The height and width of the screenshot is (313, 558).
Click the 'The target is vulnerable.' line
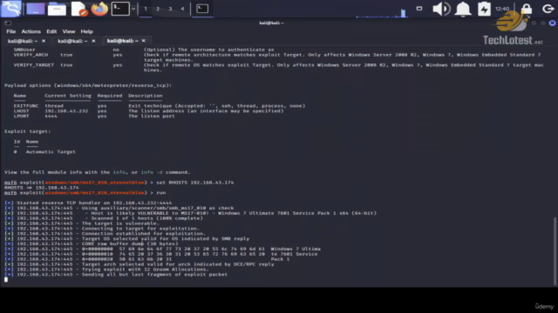[82, 223]
